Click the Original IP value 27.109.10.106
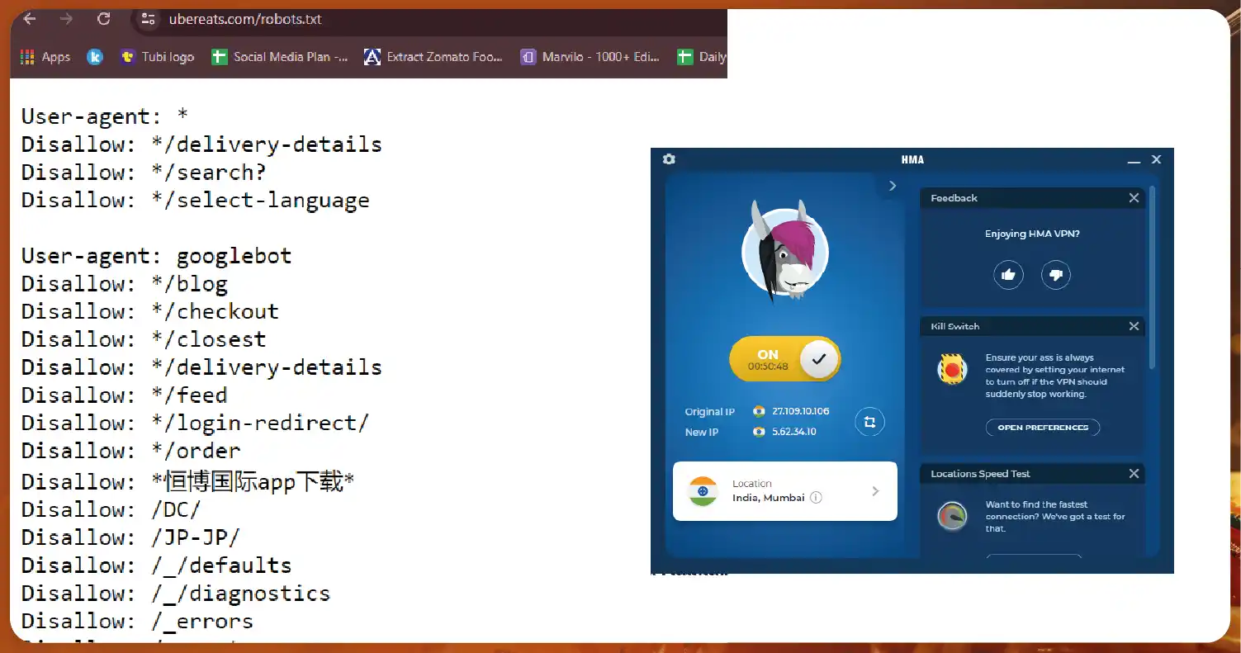 click(800, 411)
